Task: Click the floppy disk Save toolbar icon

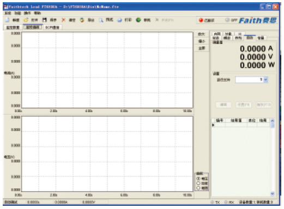Action: 45,20
